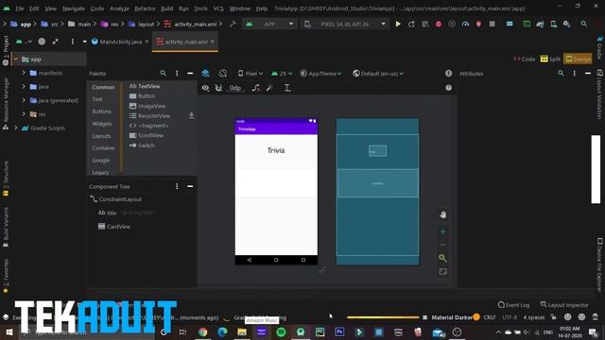Image resolution: width=605 pixels, height=340 pixels.
Task: Open the search everywhere magnifier in the top toolbar
Action: coord(584,24)
